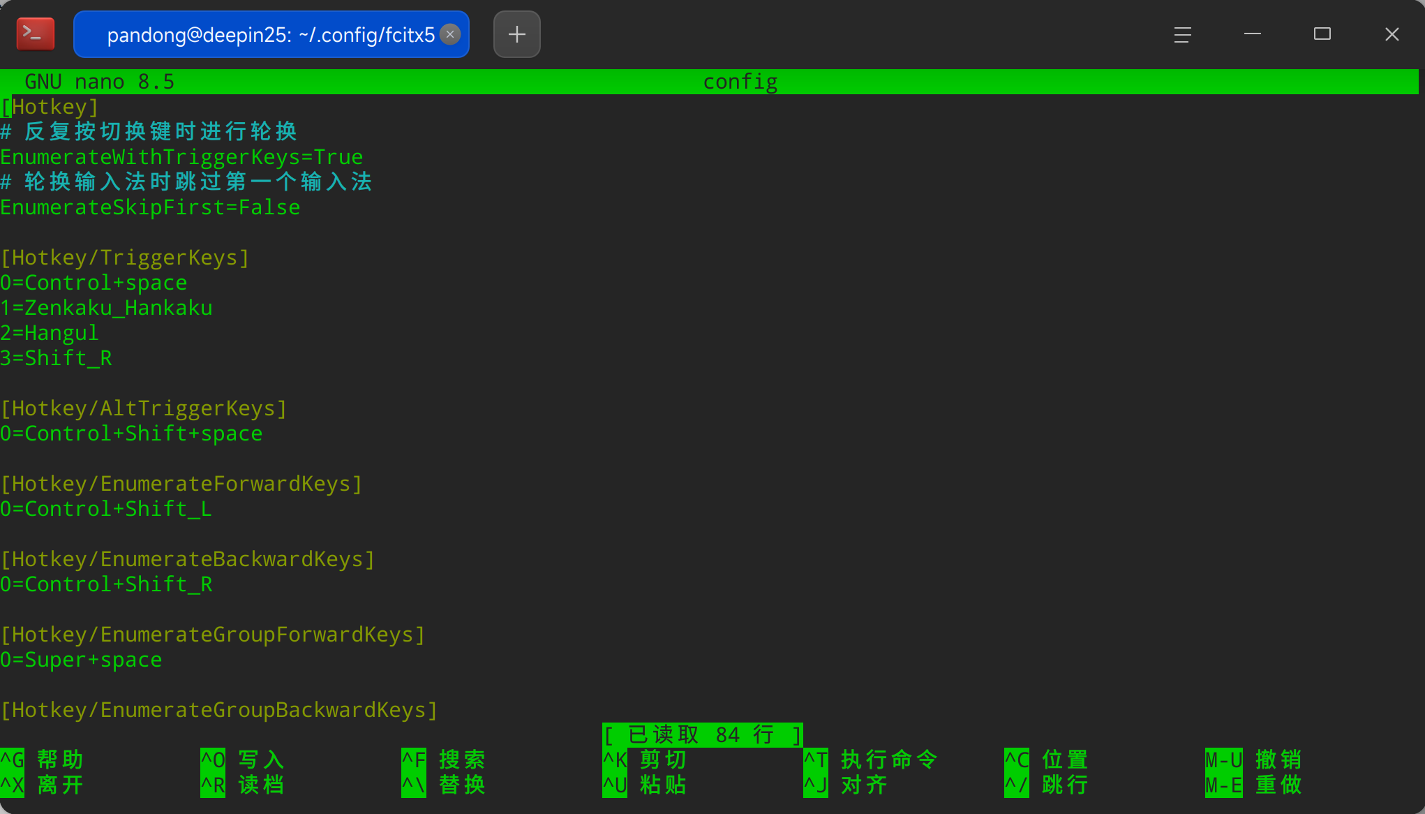Click the red terminal app icon
Image resolution: width=1425 pixels, height=814 pixels.
35,34
